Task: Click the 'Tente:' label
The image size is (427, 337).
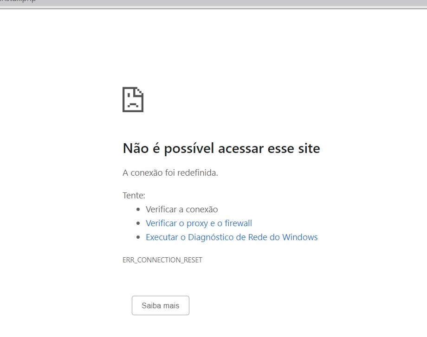Action: (134, 196)
